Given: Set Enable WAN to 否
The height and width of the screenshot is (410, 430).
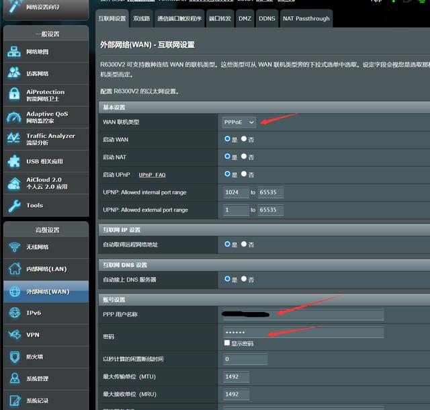Looking at the screenshot, I should (244, 139).
